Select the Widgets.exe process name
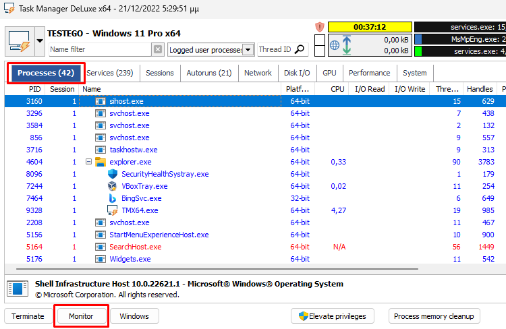This screenshot has width=506, height=329. 130,259
